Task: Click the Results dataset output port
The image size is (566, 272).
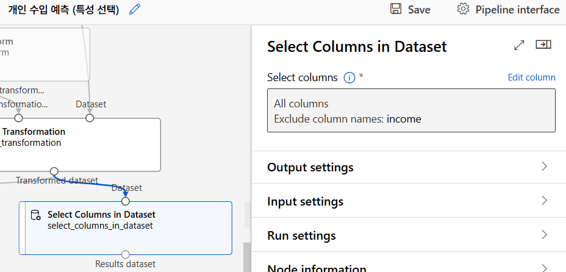Action: pos(126,254)
